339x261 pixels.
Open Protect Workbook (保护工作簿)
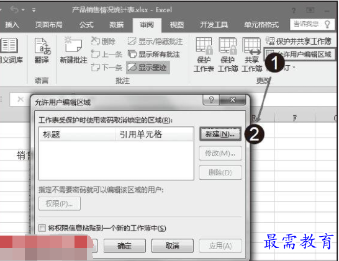click(228, 55)
